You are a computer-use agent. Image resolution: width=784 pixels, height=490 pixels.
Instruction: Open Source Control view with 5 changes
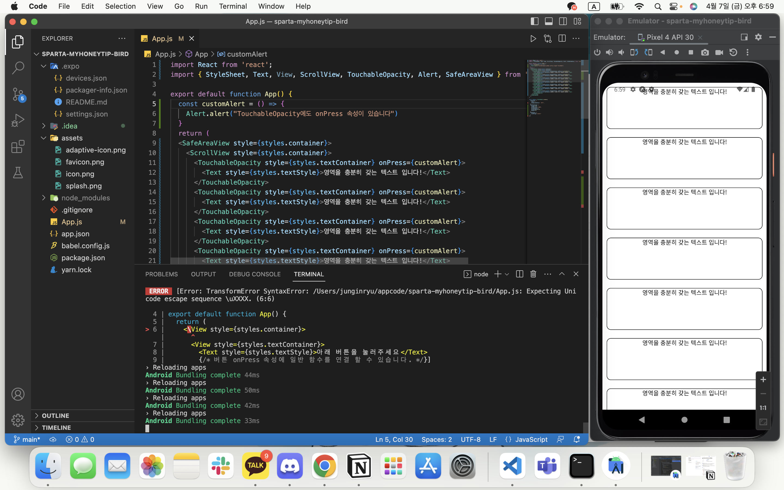pos(18,94)
